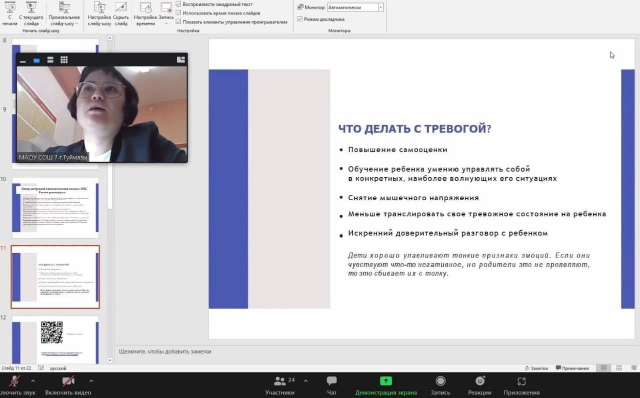Open the Реакции emoji menu
The width and height of the screenshot is (640, 398).
[x=479, y=382]
